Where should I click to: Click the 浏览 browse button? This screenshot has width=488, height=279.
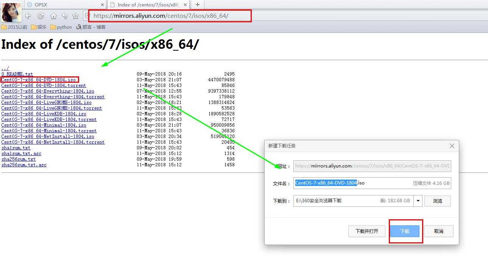pyautogui.click(x=438, y=201)
